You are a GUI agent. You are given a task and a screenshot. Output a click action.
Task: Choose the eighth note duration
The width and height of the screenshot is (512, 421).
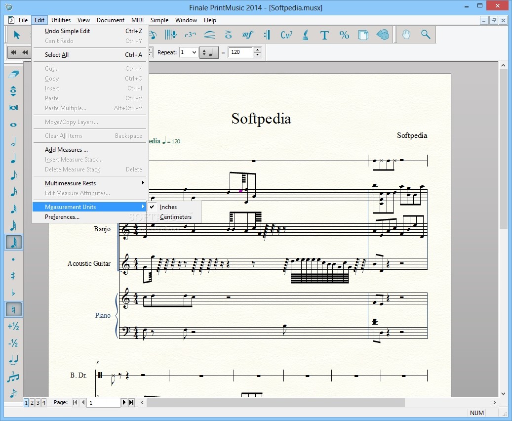click(x=13, y=175)
